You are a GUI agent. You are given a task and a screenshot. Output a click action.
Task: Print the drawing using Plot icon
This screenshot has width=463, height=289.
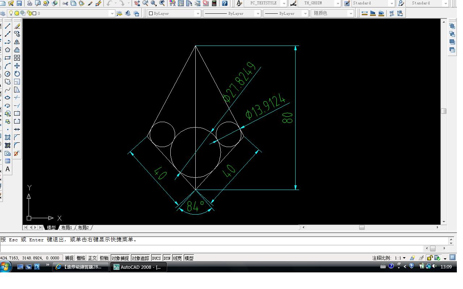coord(30,3)
